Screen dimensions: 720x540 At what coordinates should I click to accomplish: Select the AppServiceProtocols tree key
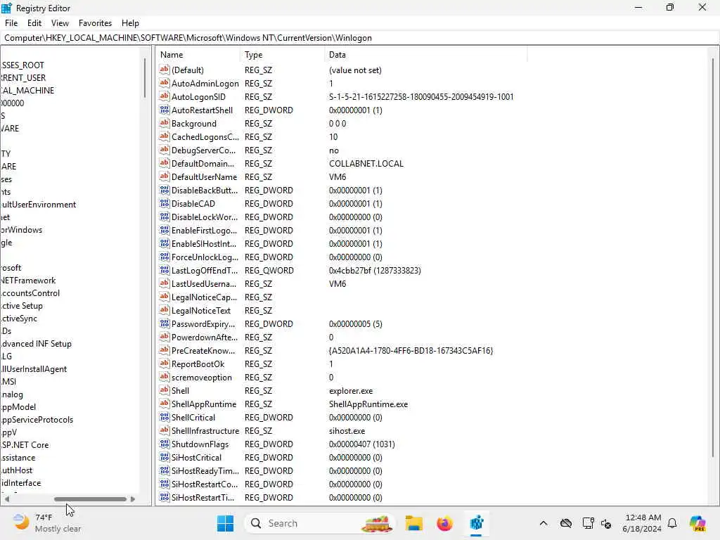(x=37, y=419)
